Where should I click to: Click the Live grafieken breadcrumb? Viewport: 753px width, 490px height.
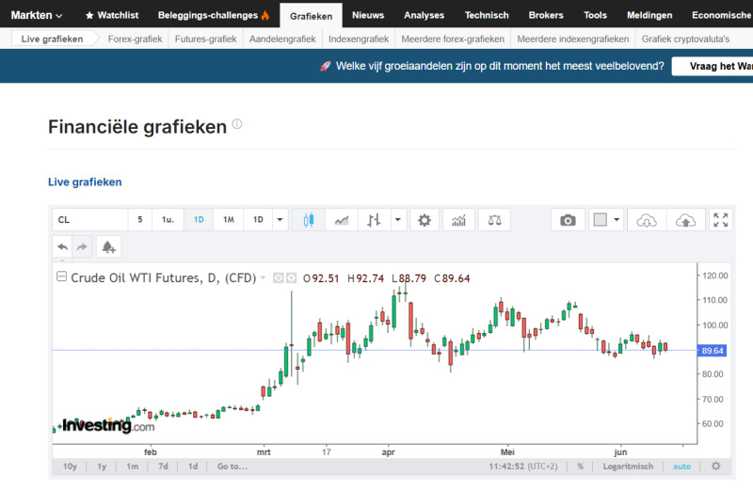pyautogui.click(x=52, y=39)
